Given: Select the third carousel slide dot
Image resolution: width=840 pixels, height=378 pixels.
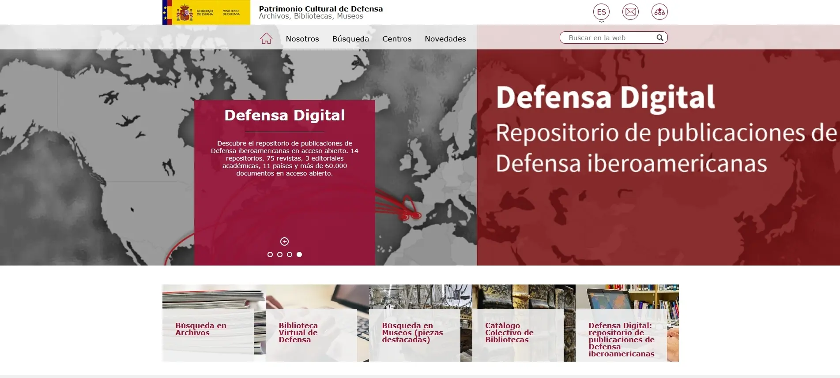Looking at the screenshot, I should pos(290,254).
